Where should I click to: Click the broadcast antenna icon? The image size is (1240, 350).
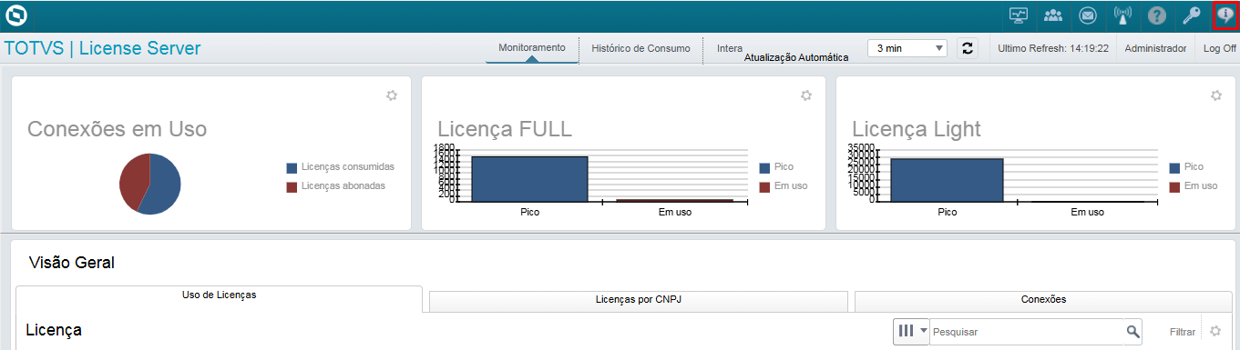click(1123, 15)
